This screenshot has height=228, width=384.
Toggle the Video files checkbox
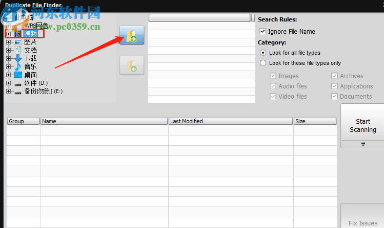coord(273,97)
